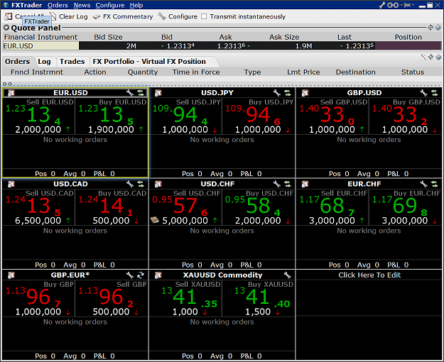The height and width of the screenshot is (362, 444).
Task: Click the EUR.CHF cell swap arrows icon
Action: point(434,184)
